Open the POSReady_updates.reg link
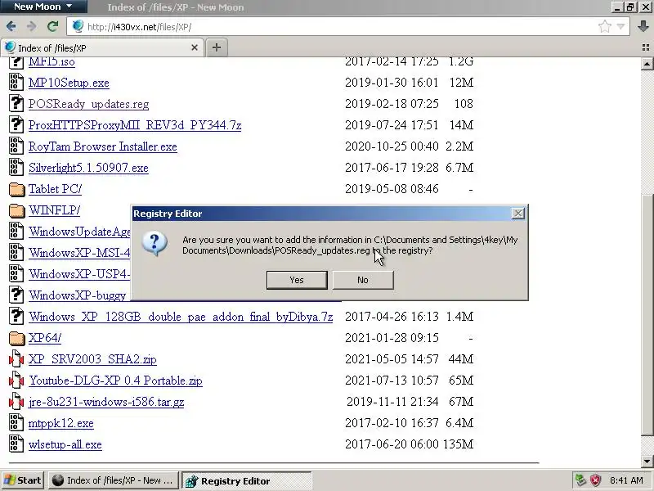This screenshot has width=654, height=491. (x=88, y=104)
